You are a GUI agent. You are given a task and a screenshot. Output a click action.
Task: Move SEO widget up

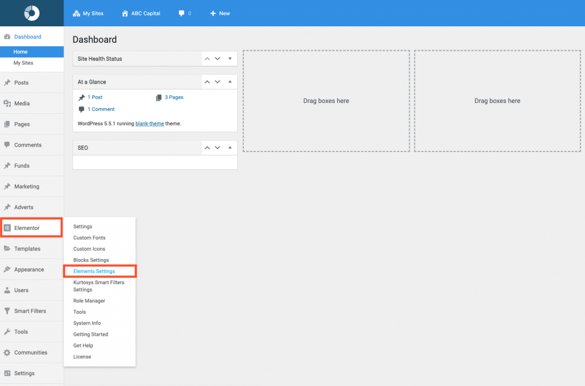point(207,148)
